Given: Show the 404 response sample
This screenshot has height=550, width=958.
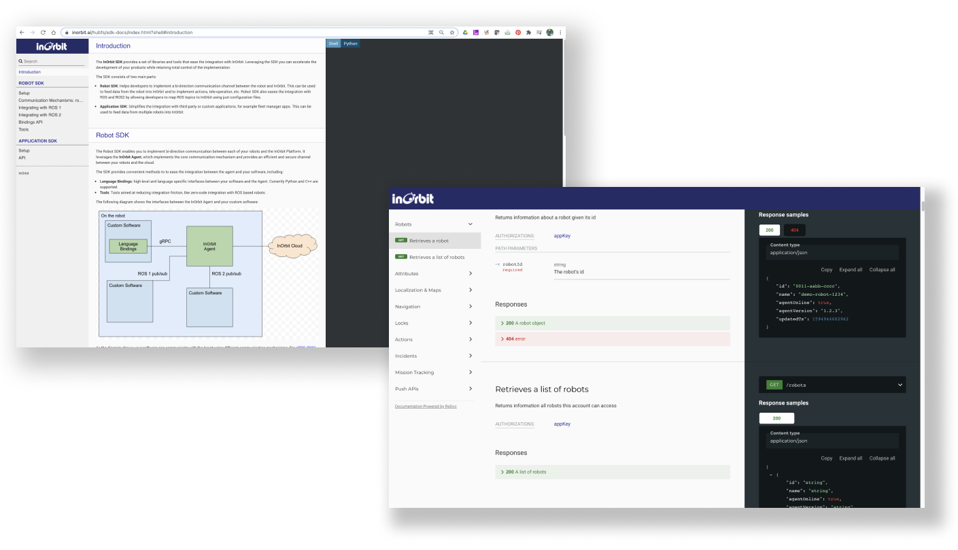Looking at the screenshot, I should pyautogui.click(x=794, y=230).
